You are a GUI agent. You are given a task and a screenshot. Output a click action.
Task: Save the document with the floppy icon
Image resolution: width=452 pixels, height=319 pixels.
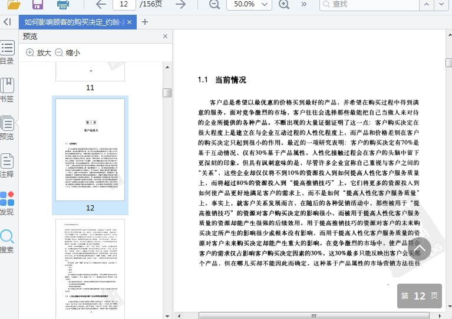pyautogui.click(x=38, y=4)
